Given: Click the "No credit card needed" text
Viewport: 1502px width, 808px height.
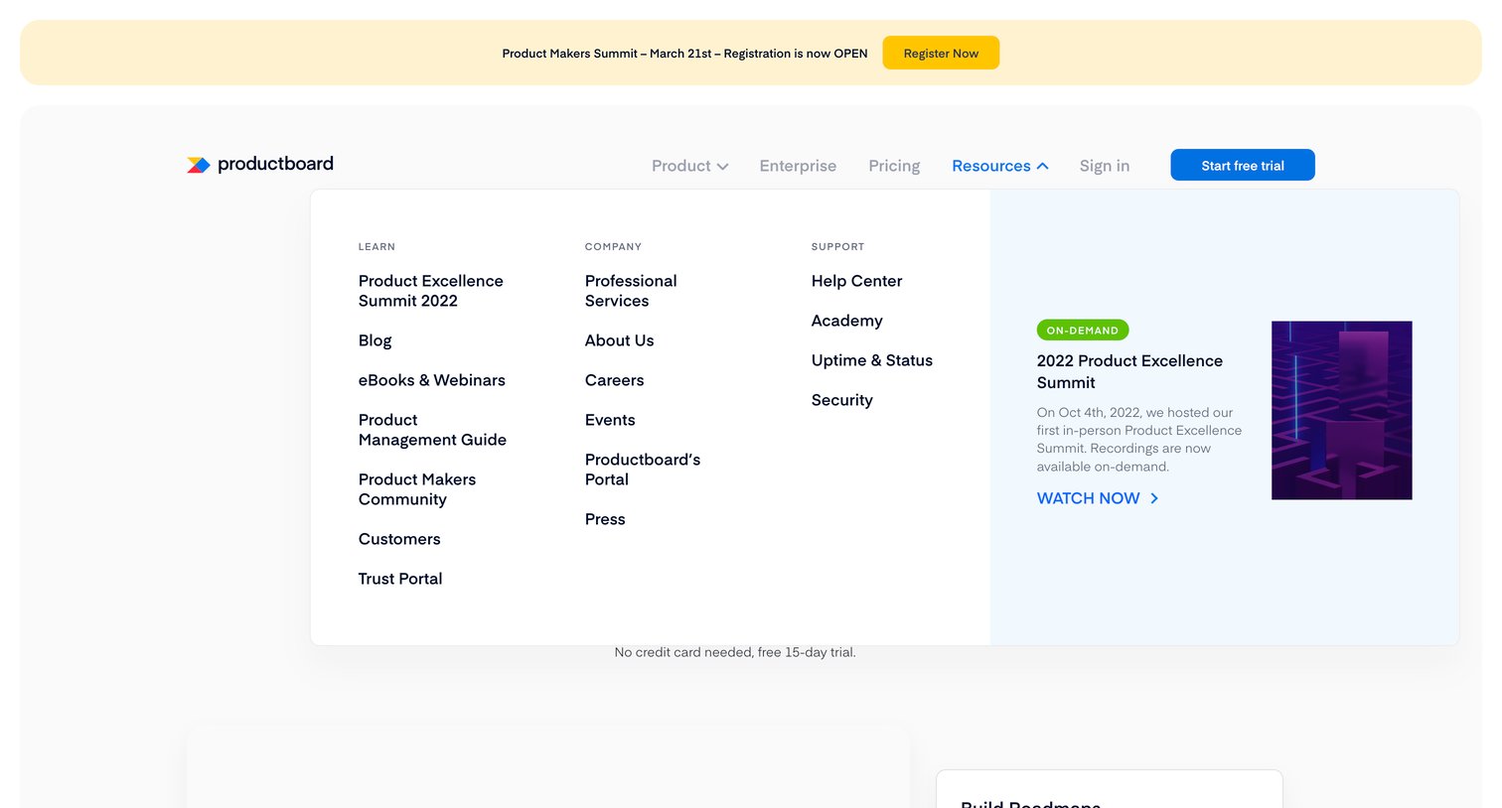Looking at the screenshot, I should click(x=735, y=652).
